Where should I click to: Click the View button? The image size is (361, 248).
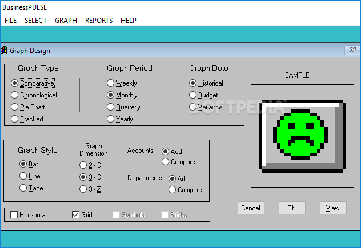click(333, 208)
